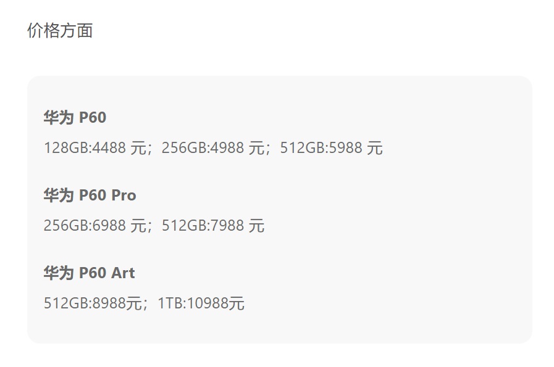
Task: Click the "价格方面" section heading
Action: (60, 31)
